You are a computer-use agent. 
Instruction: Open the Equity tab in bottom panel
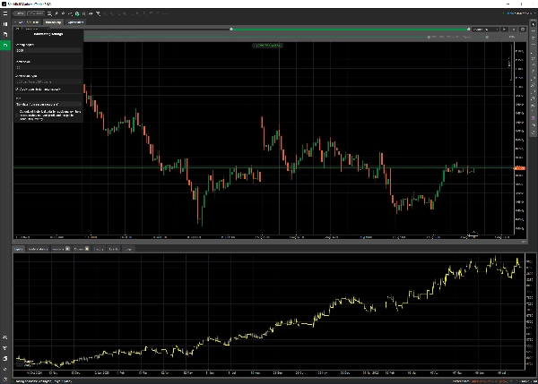19,249
